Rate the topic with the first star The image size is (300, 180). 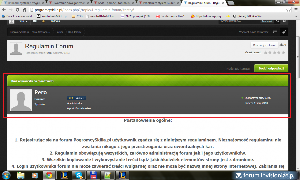[265, 52]
